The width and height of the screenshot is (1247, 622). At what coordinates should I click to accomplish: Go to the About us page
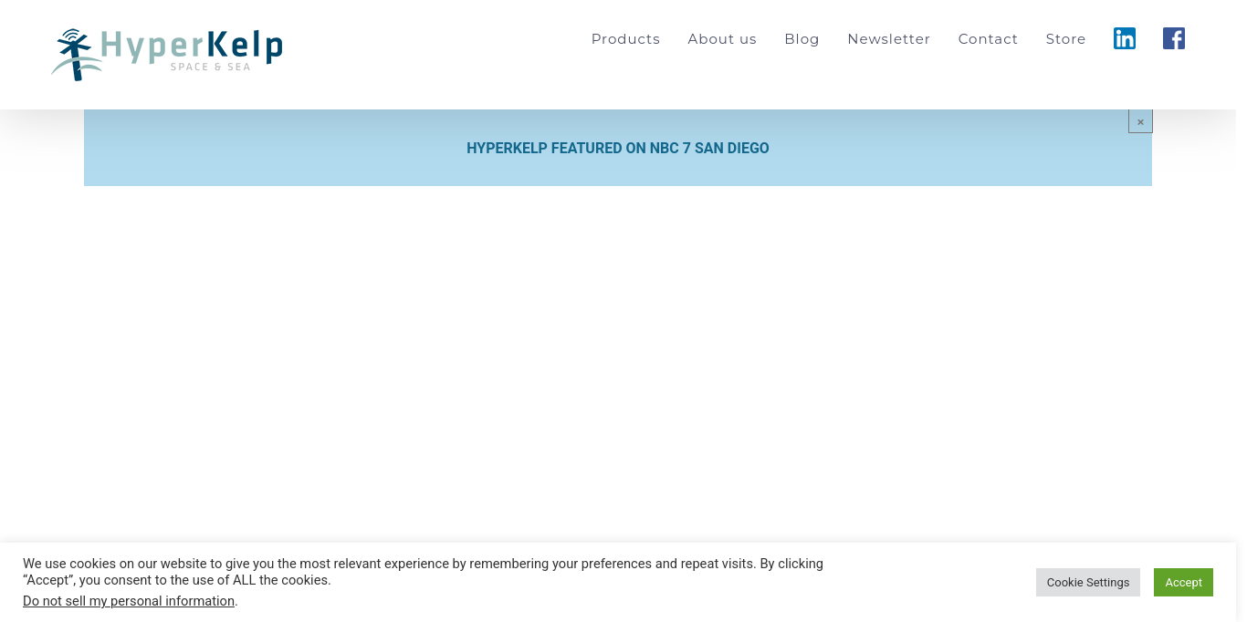point(722,39)
